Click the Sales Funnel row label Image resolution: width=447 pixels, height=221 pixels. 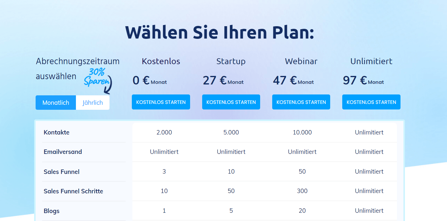click(x=62, y=172)
